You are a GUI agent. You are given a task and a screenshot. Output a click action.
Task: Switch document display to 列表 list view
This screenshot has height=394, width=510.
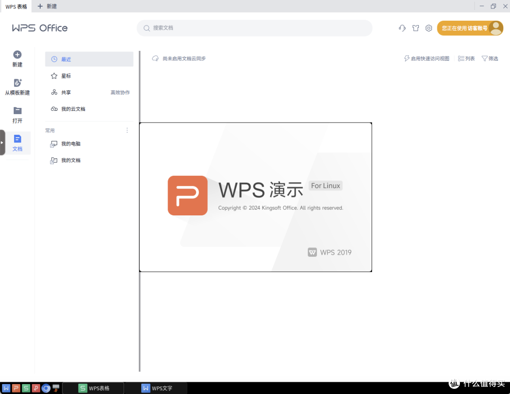coord(466,58)
